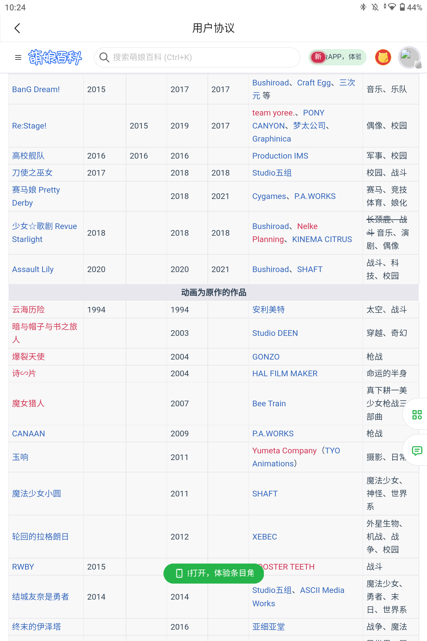Viewport: 427px width, 641px height.
Task: Click the search magnifier icon
Action: click(x=104, y=57)
